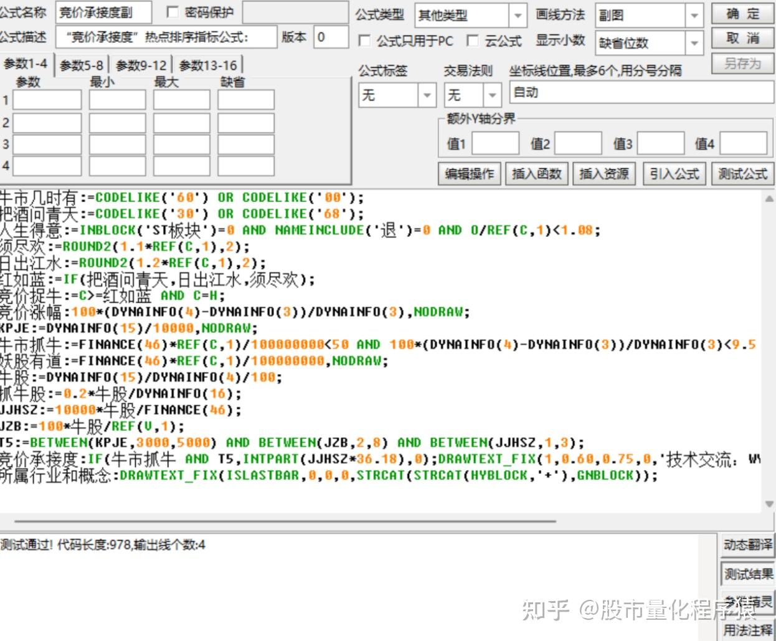Screen dimensions: 776x641
Task: Click the 值3 Y-axis boundary field
Action: coord(661,143)
